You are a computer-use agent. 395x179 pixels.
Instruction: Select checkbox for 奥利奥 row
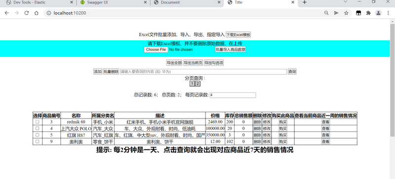click(x=38, y=141)
